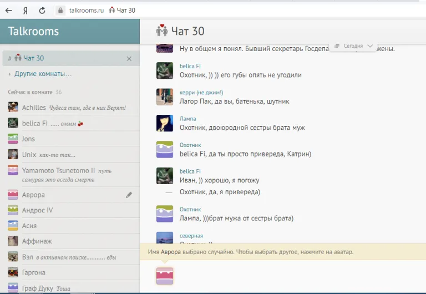This screenshot has width=426, height=294.
Task: Open Гаргона name in sidebar
Action: (34, 272)
